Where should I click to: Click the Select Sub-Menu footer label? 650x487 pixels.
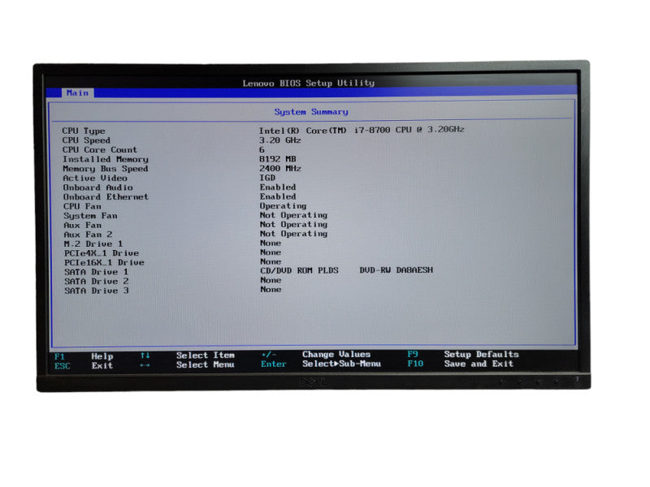point(341,364)
